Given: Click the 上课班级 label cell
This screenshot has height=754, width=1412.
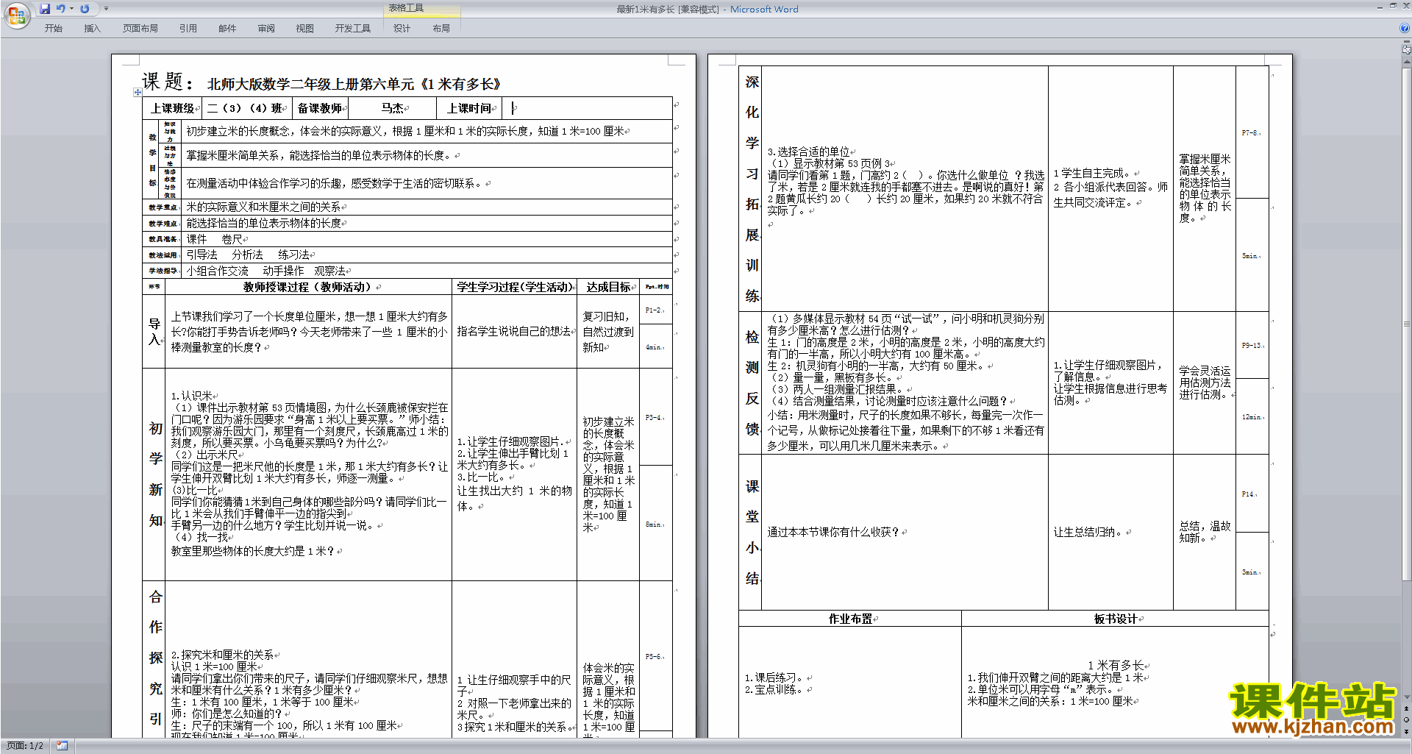Looking at the screenshot, I should (x=173, y=108).
